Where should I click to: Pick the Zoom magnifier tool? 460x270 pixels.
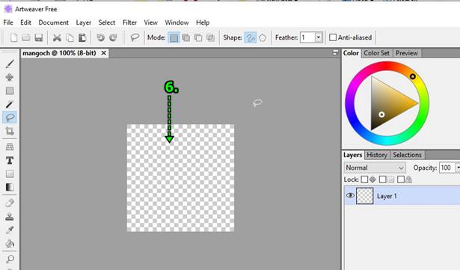pos(10,259)
